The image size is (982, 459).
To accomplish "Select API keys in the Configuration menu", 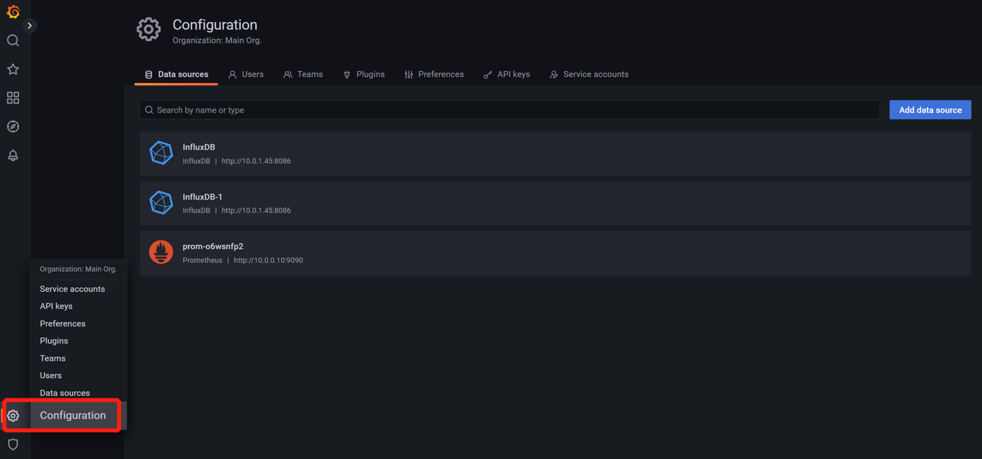I will [x=56, y=306].
